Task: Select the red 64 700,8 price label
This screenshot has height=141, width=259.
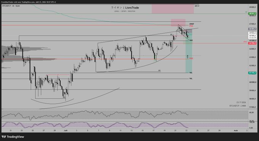Action: [x=252, y=43]
